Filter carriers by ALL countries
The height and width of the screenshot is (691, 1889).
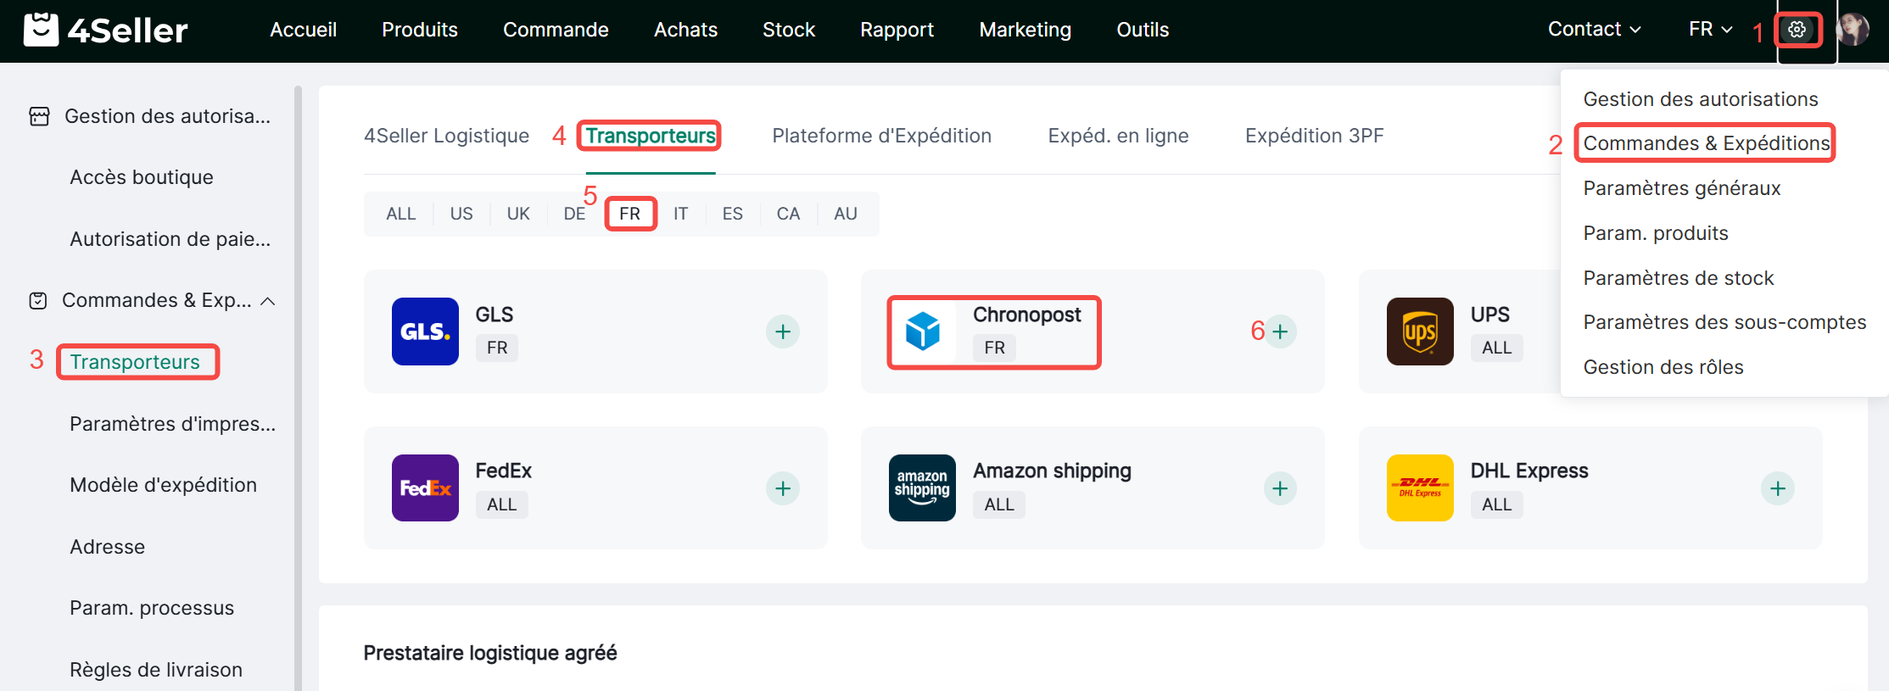pyautogui.click(x=400, y=214)
